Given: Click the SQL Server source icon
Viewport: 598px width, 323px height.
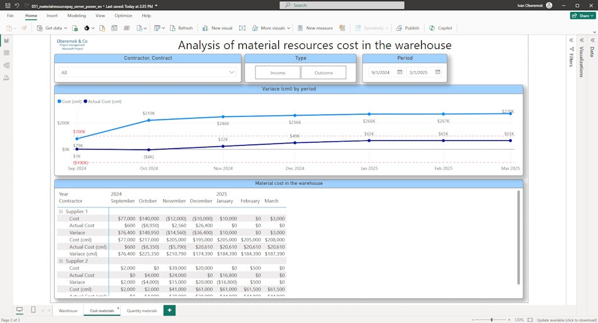Looking at the screenshot, I should (x=102, y=28).
